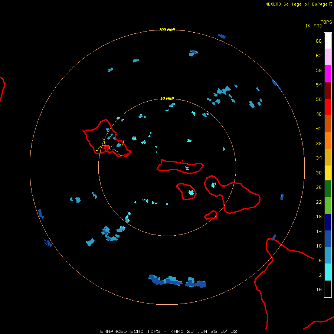This screenshot has height=334, width=334.
Task: Click the KHMO station identifier in the caption
Action: click(x=177, y=331)
